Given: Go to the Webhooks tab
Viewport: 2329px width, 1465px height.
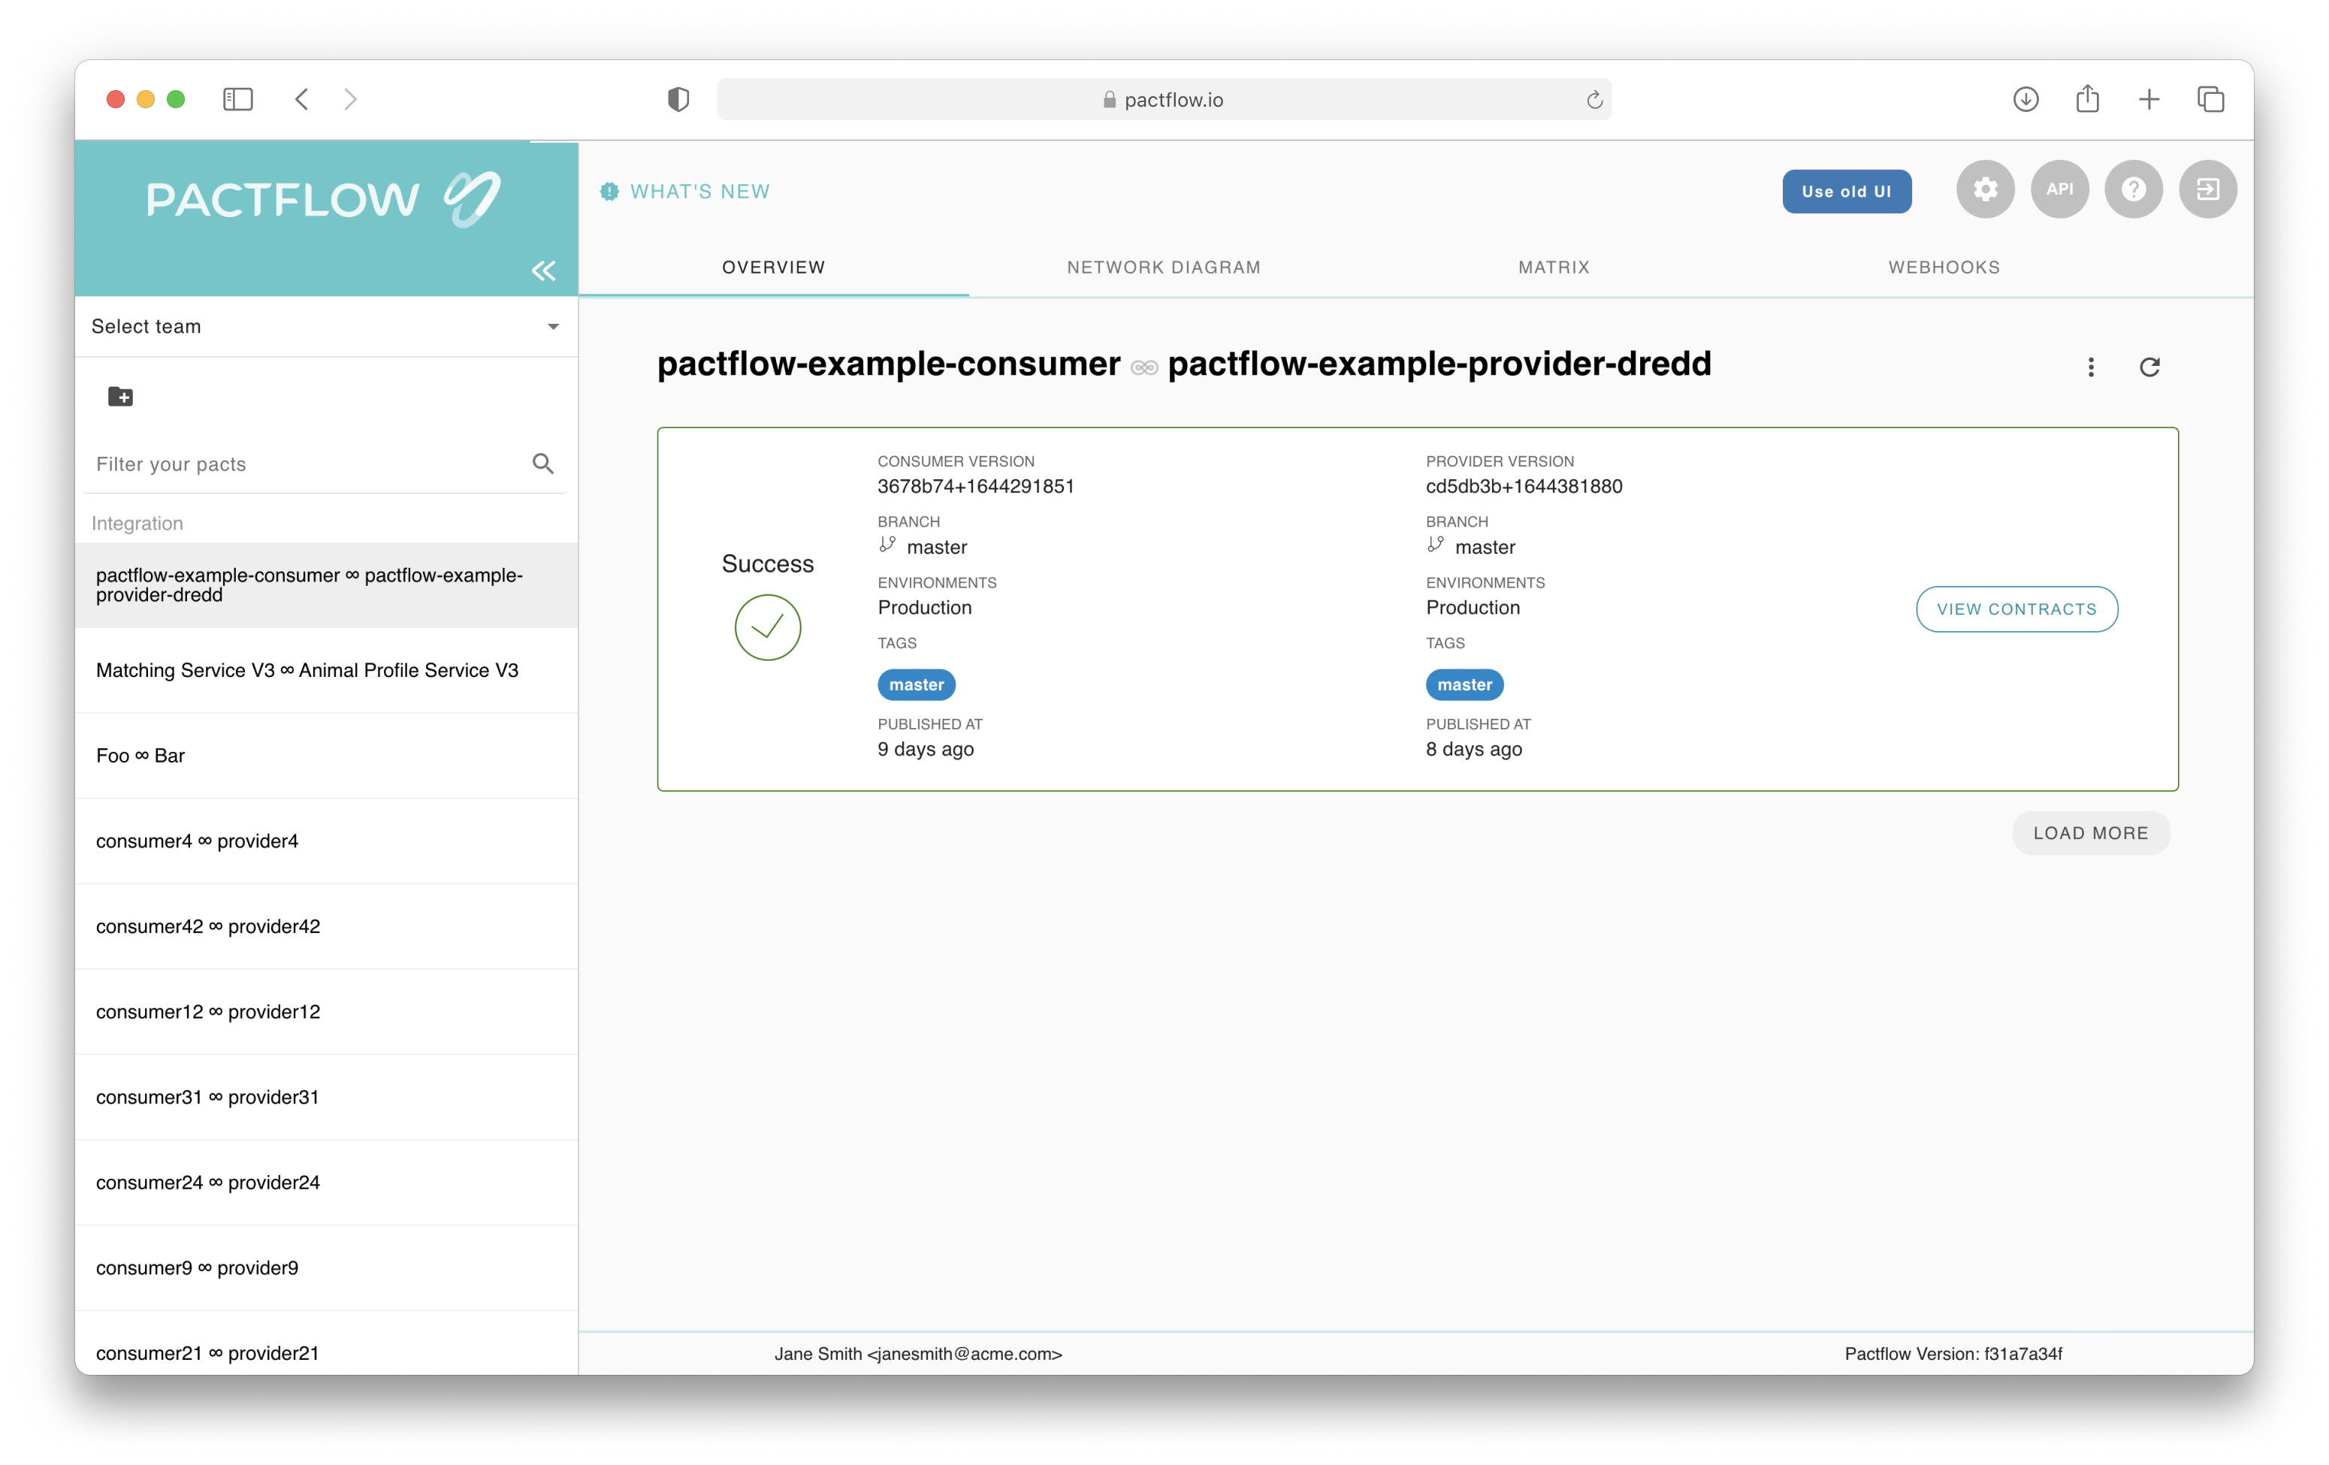Looking at the screenshot, I should 1943,268.
